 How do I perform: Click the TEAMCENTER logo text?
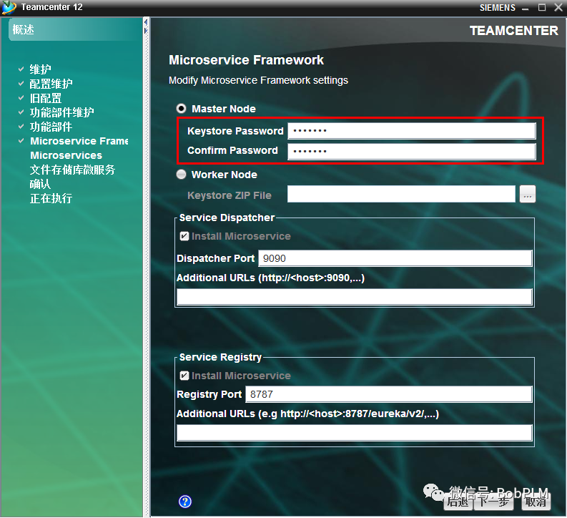click(514, 30)
